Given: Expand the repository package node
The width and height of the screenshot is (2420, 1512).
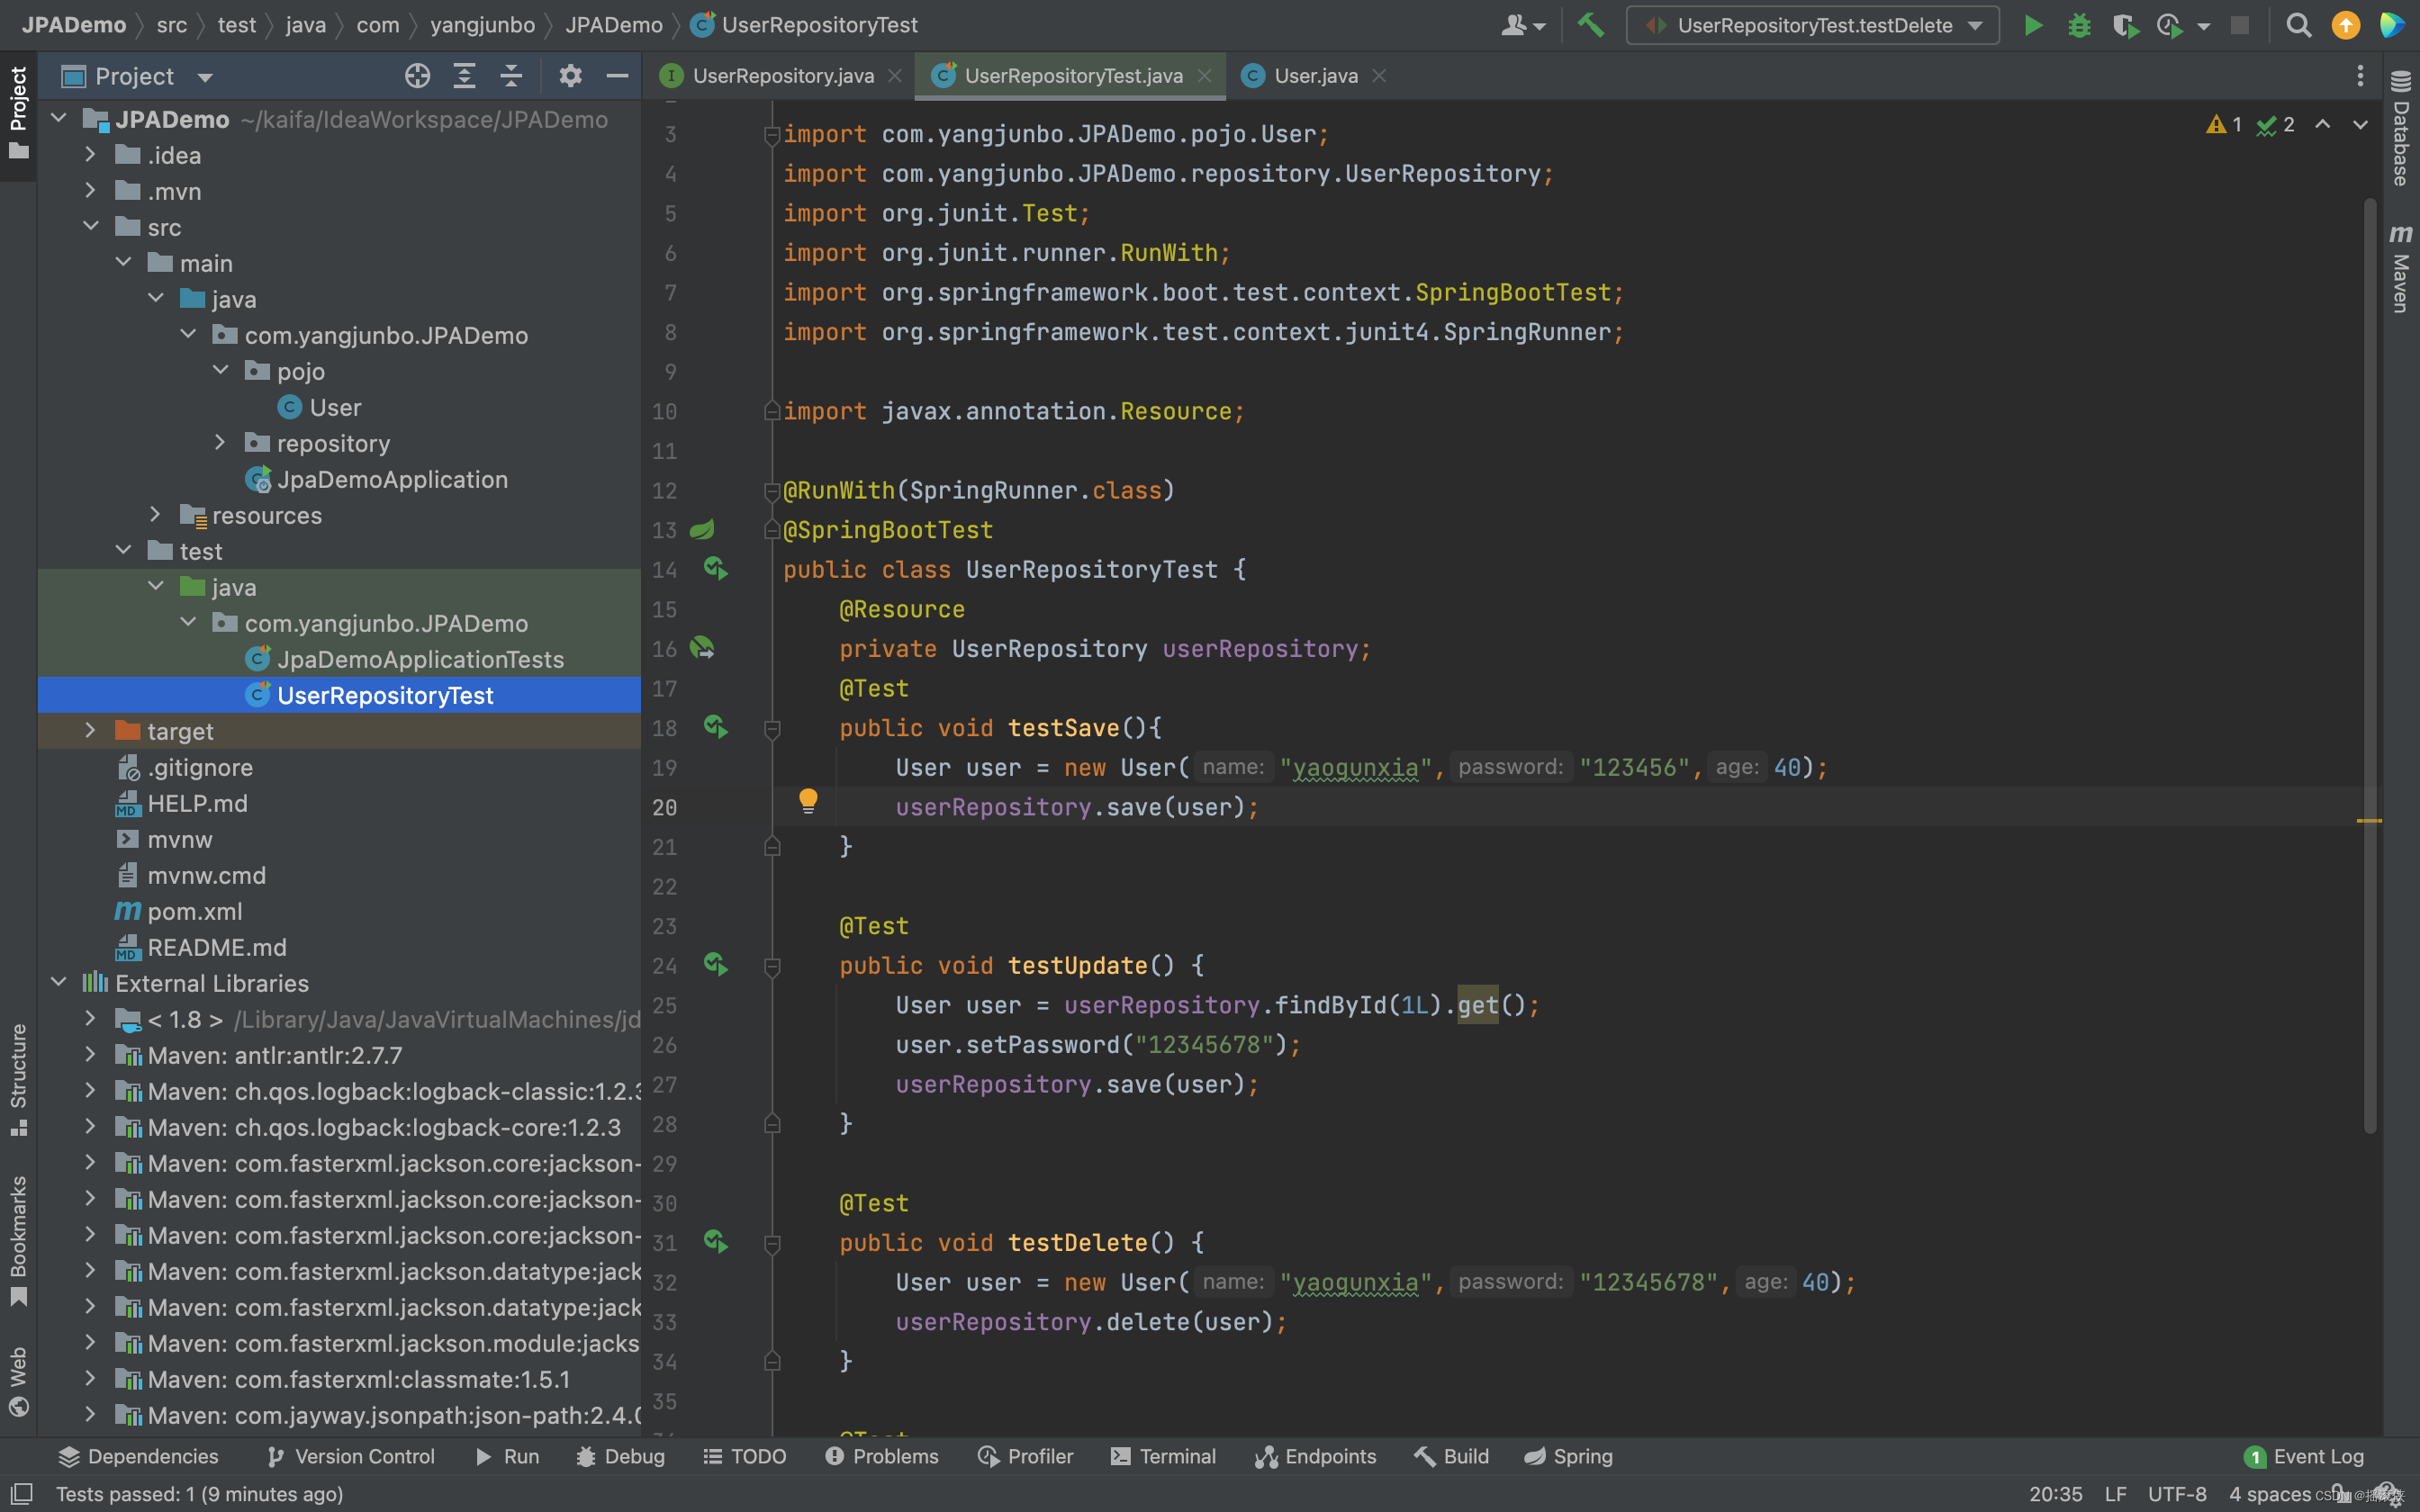Looking at the screenshot, I should (x=220, y=443).
